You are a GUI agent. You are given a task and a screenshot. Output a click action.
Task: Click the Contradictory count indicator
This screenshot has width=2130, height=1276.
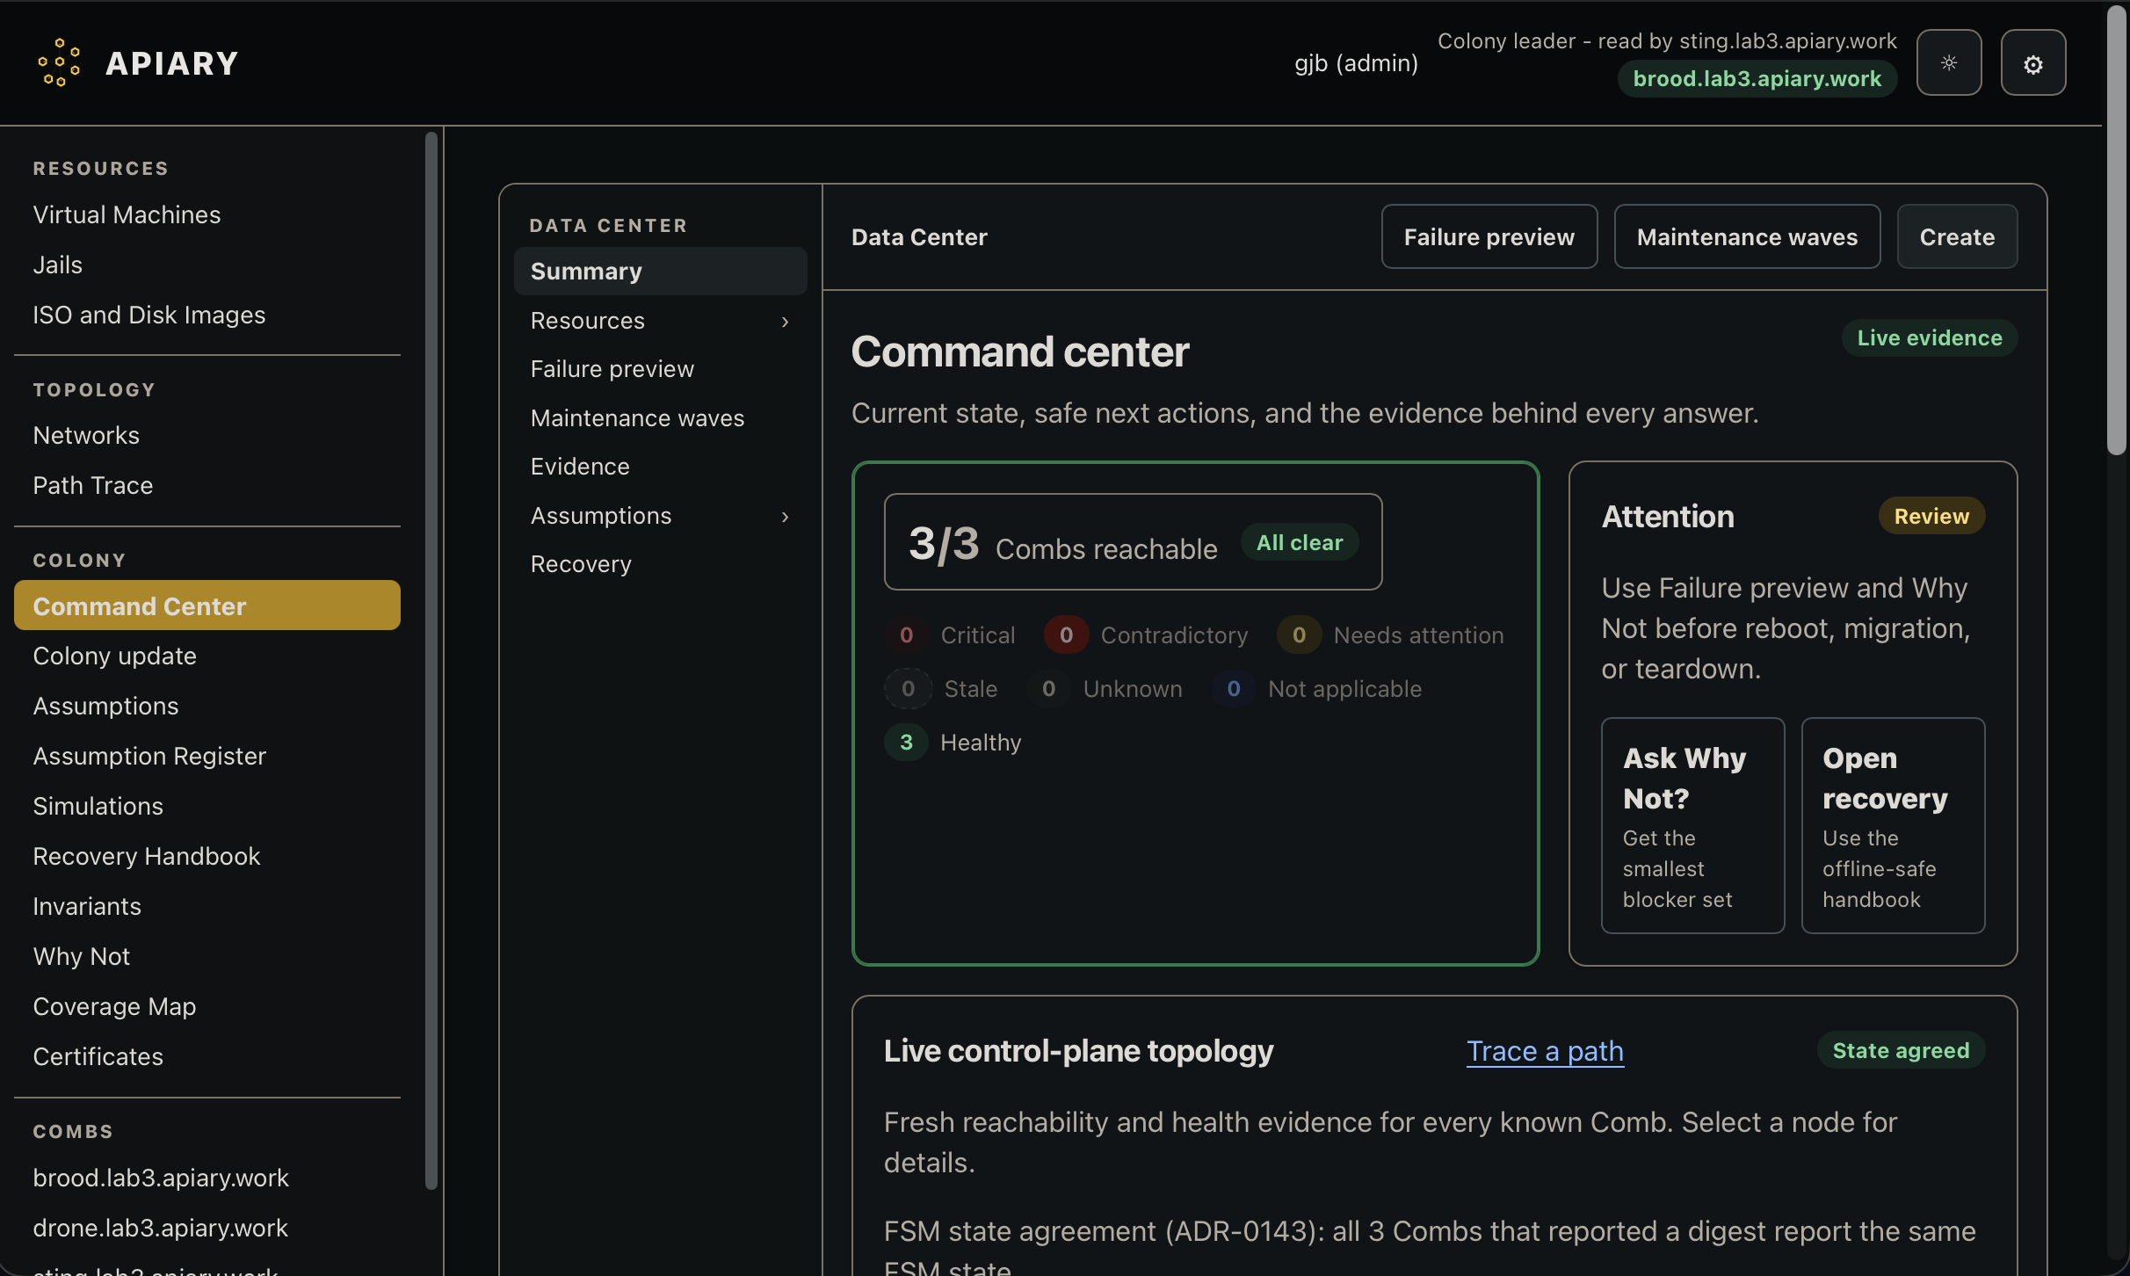point(1146,635)
